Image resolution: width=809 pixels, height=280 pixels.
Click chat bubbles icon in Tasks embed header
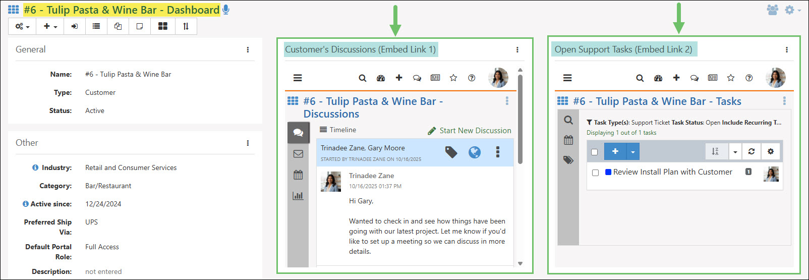point(695,78)
